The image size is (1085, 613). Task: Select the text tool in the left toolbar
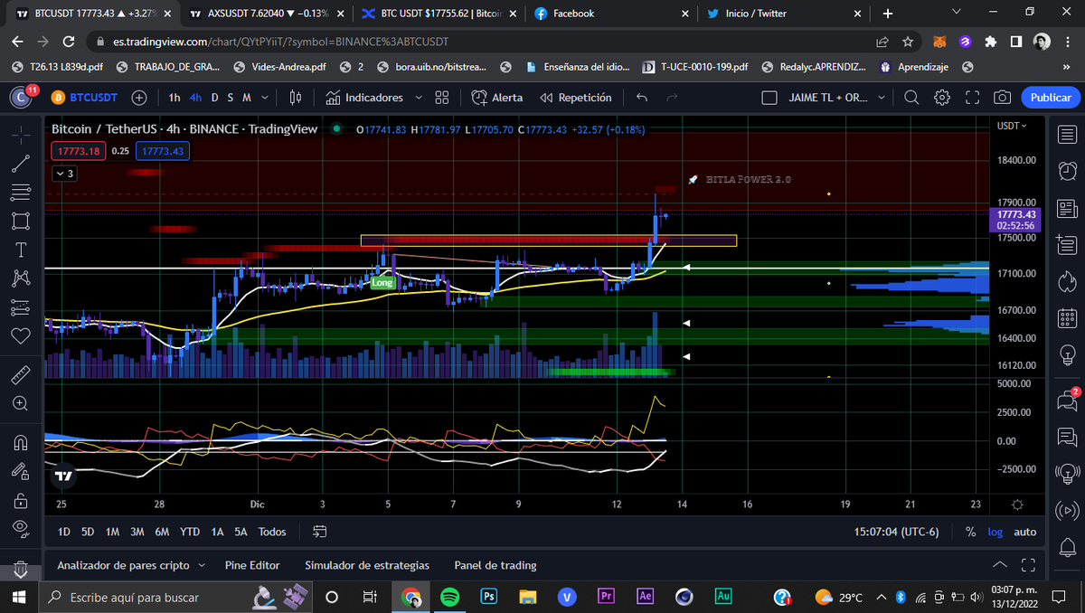pos(21,250)
